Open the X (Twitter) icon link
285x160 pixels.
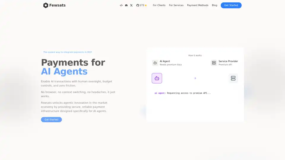131,5
